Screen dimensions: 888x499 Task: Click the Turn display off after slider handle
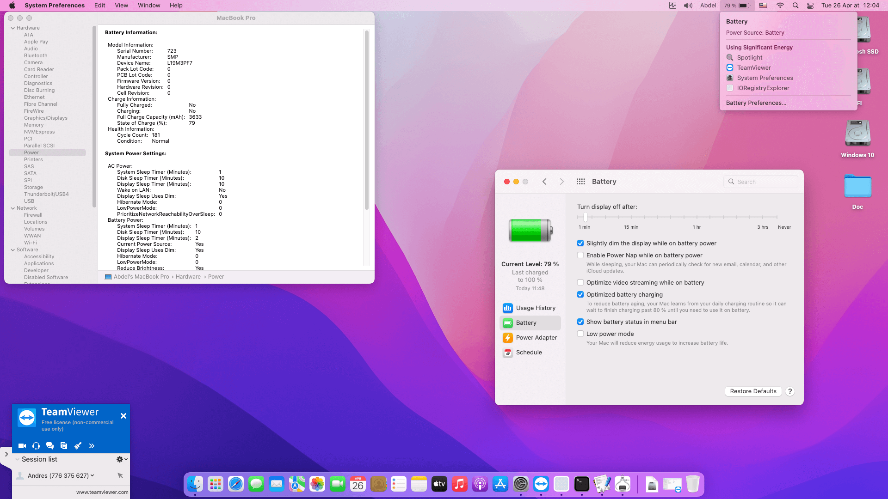[x=586, y=217]
